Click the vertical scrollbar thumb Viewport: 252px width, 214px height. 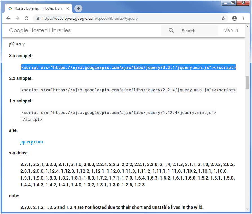click(247, 82)
